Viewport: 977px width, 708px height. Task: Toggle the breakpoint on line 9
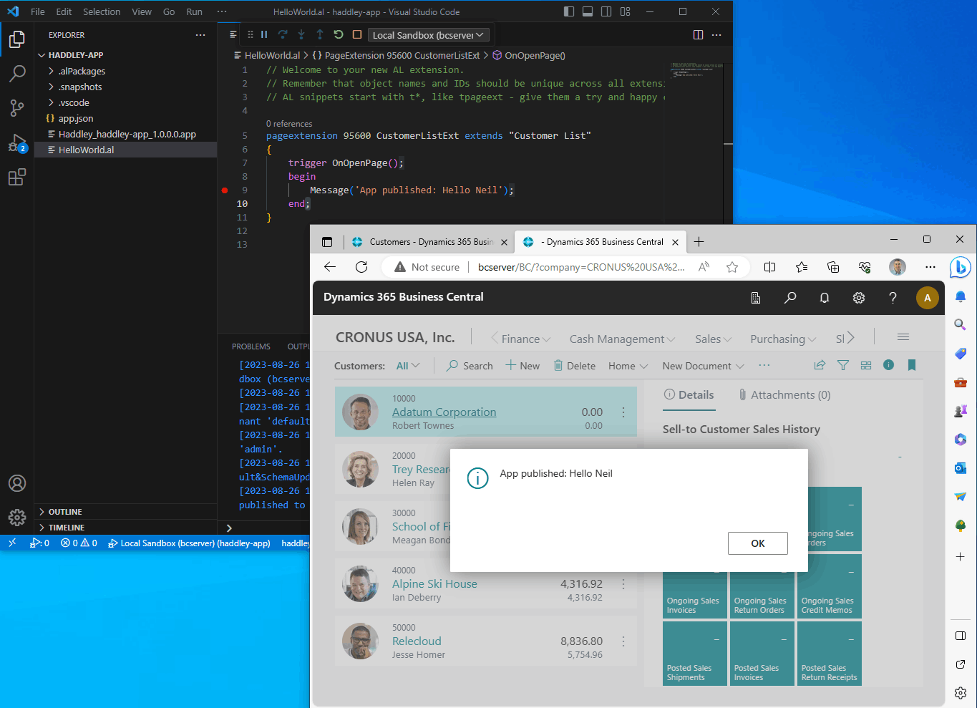coord(225,190)
